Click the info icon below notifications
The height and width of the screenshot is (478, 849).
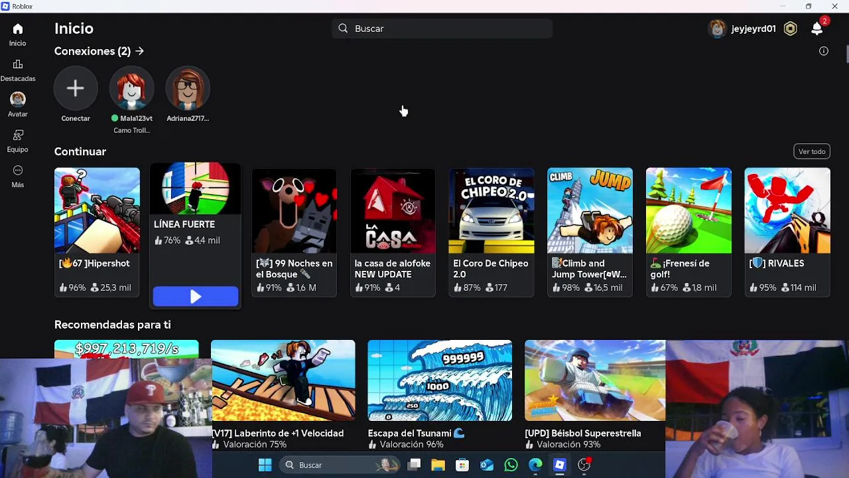tap(824, 51)
